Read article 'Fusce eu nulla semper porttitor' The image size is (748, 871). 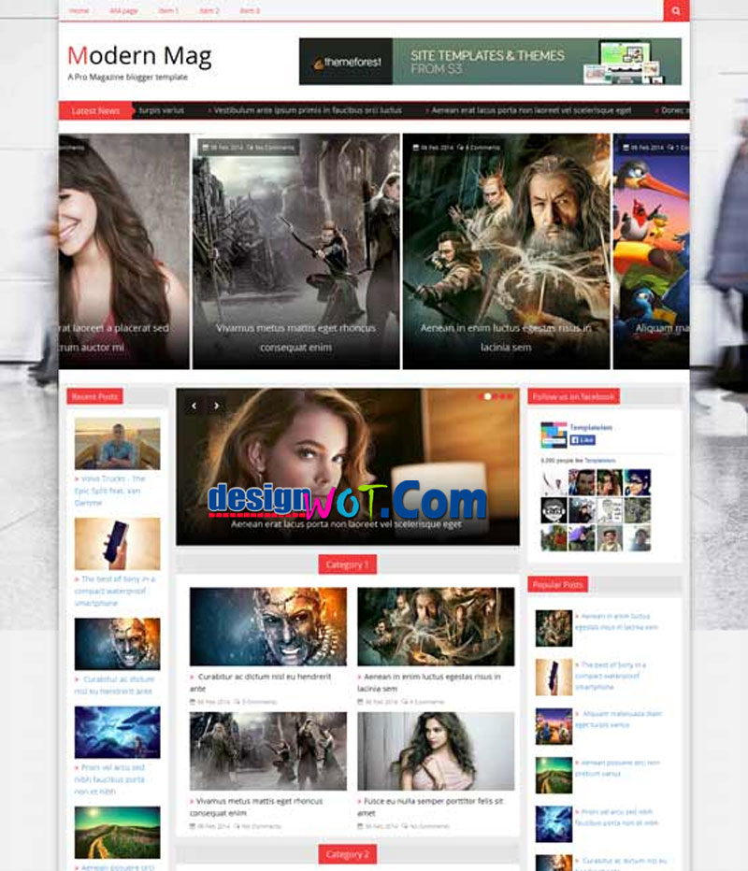pyautogui.click(x=431, y=807)
